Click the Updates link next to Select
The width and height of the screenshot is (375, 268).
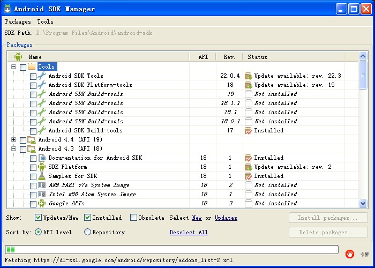[226, 218]
